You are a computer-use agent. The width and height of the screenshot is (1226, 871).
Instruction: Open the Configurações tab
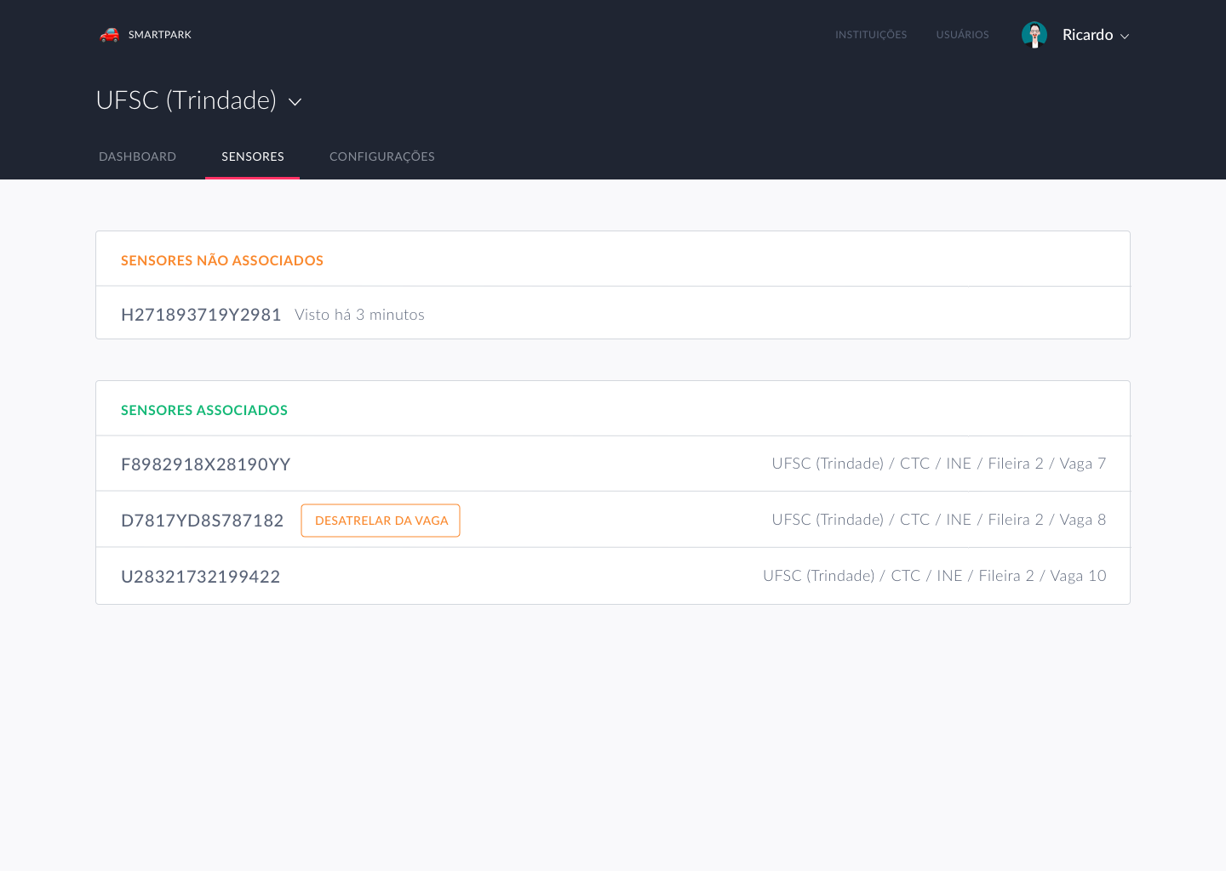point(381,157)
